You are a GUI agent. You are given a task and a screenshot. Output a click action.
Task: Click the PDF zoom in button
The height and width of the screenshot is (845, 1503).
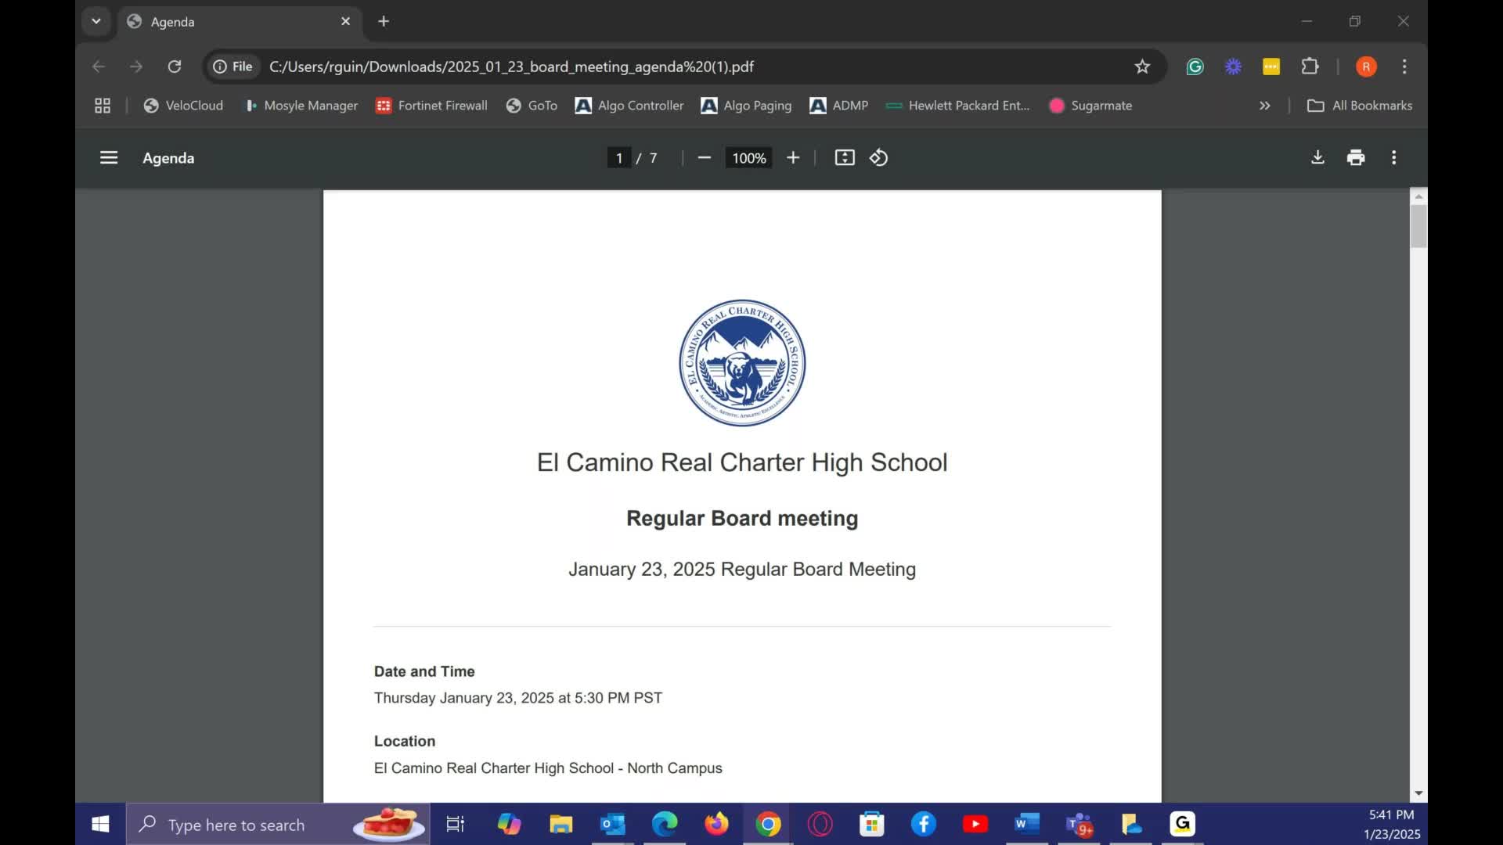tap(793, 158)
